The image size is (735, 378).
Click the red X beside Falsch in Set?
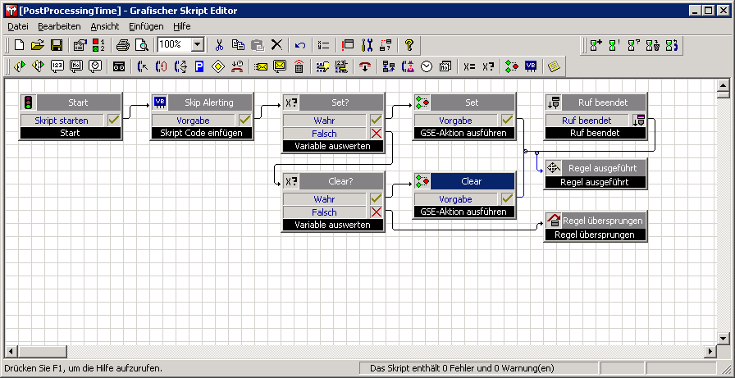(376, 134)
